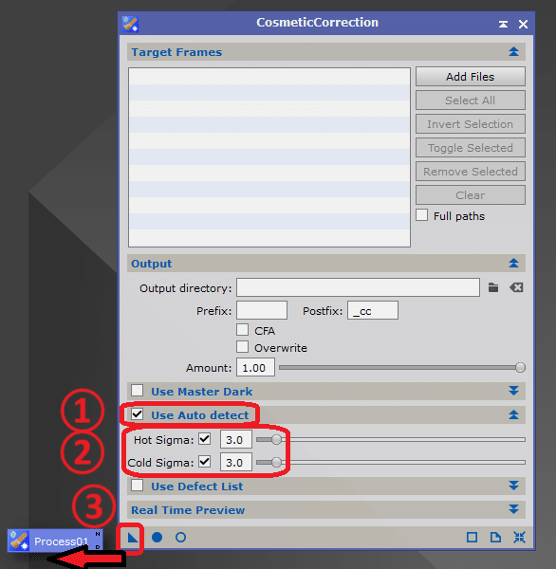Screen dimensions: 556x569
Task: Open the output directory folder browser
Action: [x=493, y=287]
